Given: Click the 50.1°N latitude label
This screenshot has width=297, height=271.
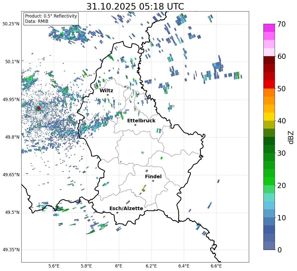Looking at the screenshot, I should [12, 62].
